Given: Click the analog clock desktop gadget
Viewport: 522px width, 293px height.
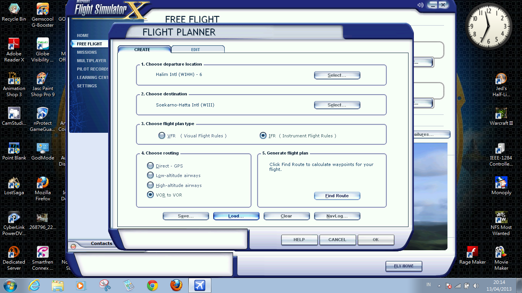Looking at the screenshot, I should coord(489,26).
